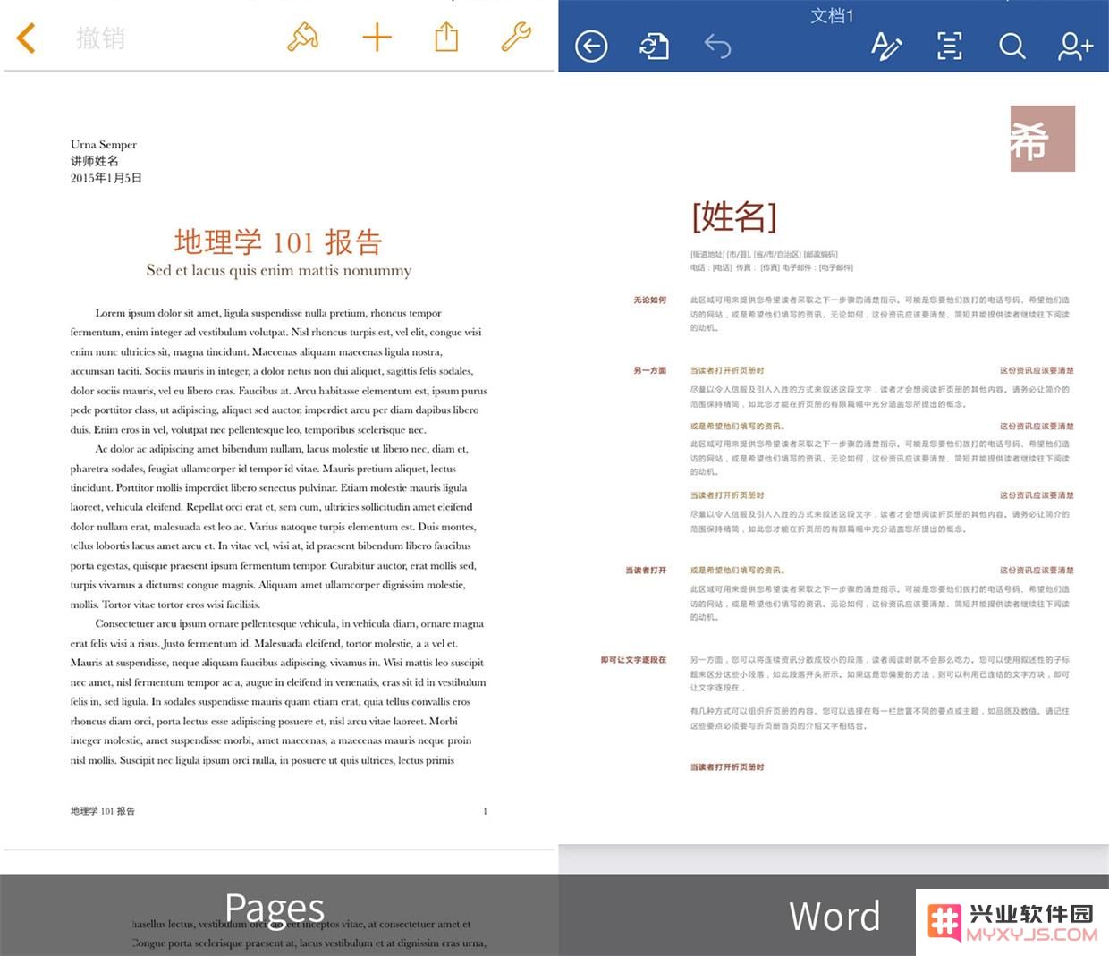Tap the [姓名] name placeholder in Word
Screen dimensions: 1109x956
pos(734,216)
